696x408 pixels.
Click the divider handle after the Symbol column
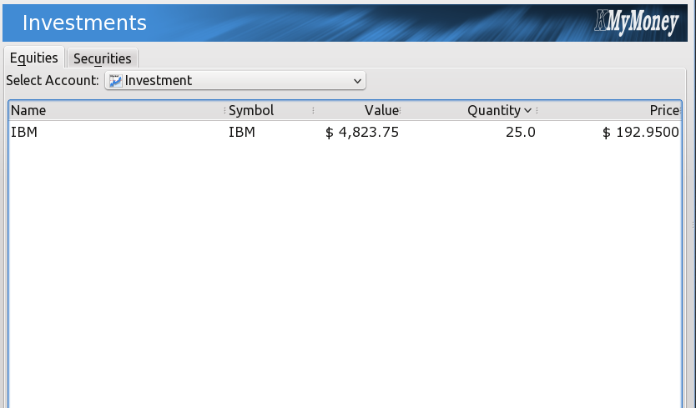click(x=314, y=110)
